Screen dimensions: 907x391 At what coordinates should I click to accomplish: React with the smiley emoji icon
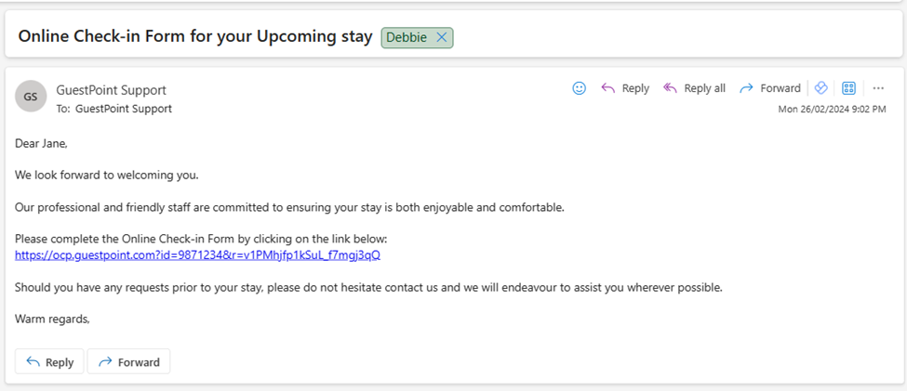point(579,88)
